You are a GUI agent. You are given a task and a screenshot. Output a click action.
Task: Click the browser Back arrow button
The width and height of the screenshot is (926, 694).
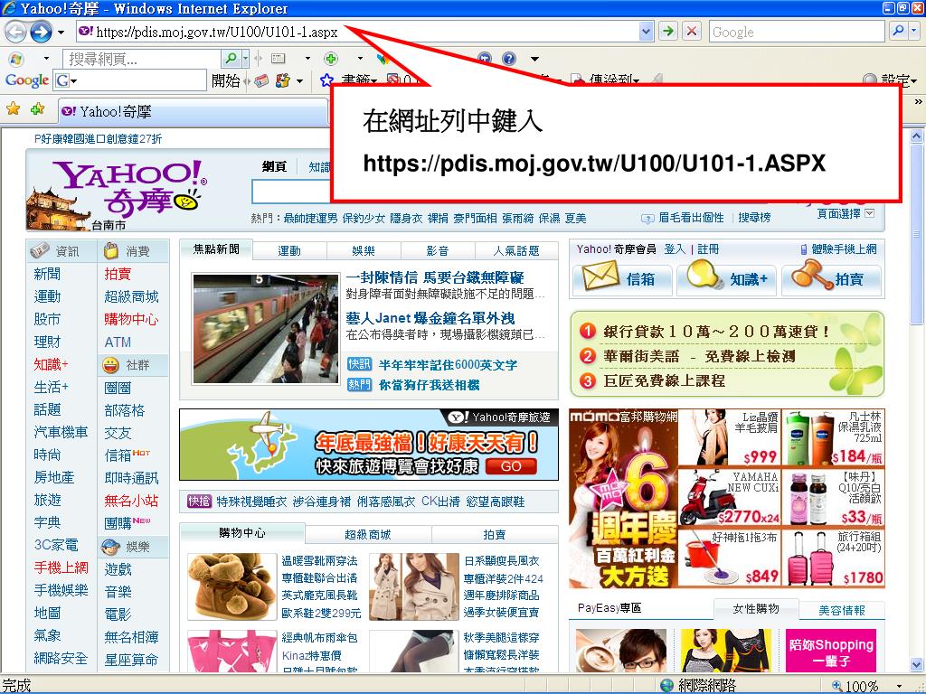coord(16,32)
